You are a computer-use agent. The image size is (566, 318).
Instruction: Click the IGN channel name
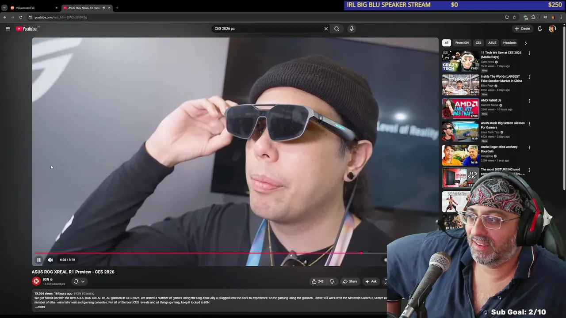click(46, 280)
